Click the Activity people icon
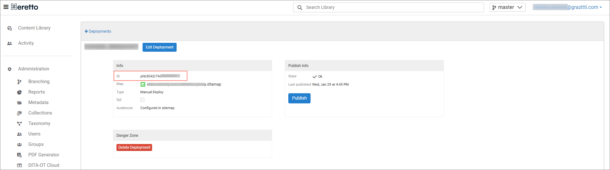Screen dimensions: 610x170 [10, 43]
